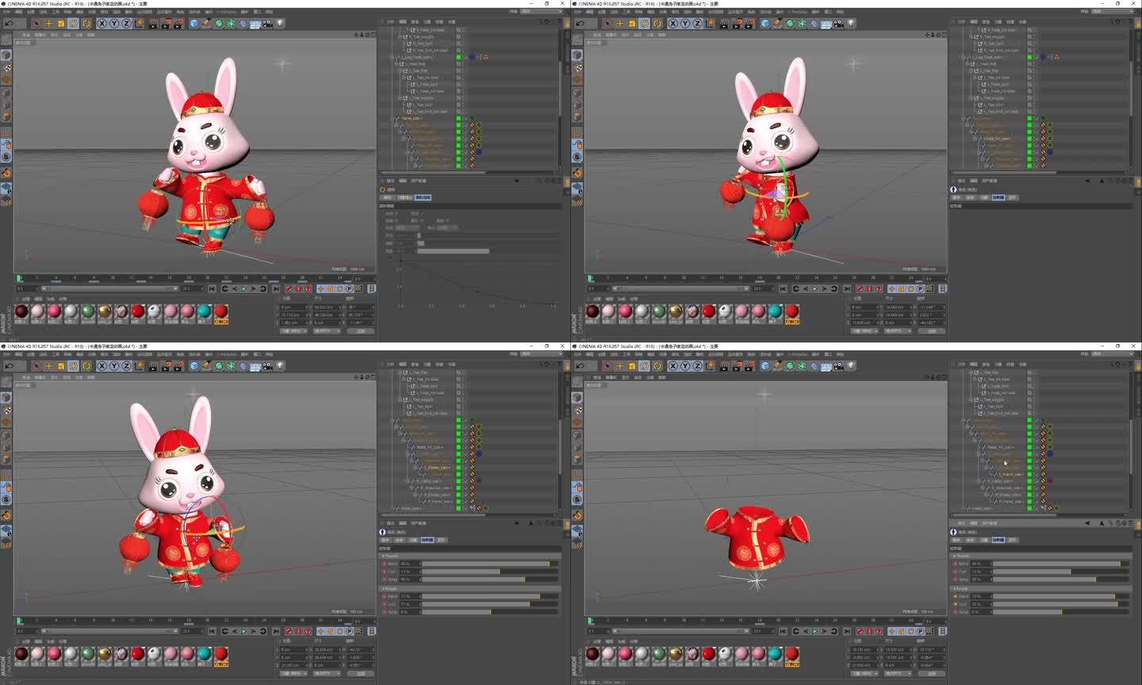Play animation forward in bottom-left window
The height and width of the screenshot is (685, 1142).
[243, 631]
